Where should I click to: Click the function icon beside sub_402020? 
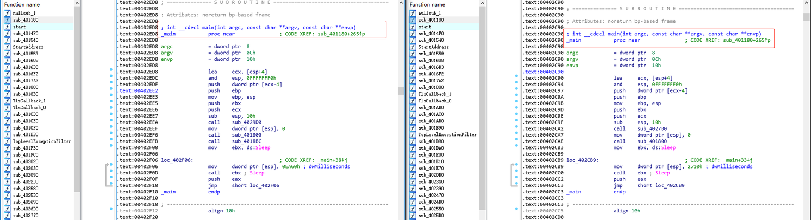8,161
